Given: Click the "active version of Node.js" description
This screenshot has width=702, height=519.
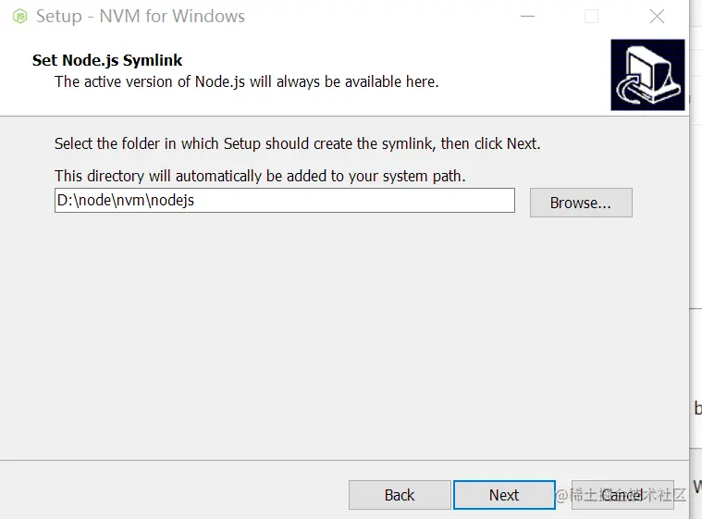Looking at the screenshot, I should 246,81.
